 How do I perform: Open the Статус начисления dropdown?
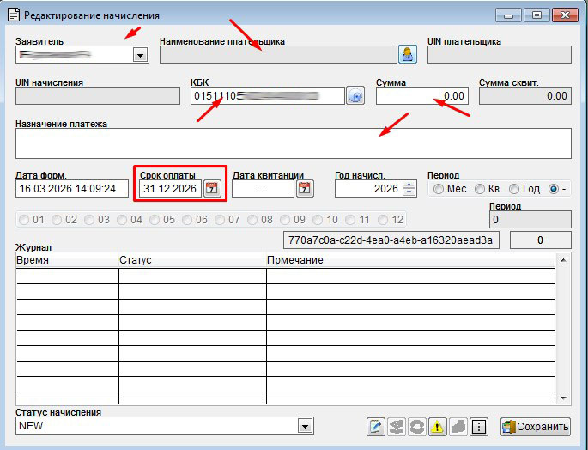point(304,426)
